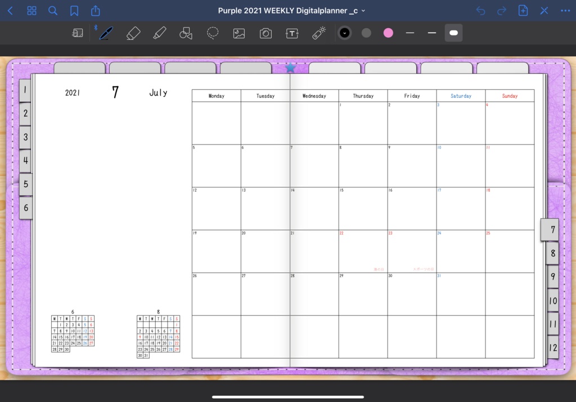
Task: Jump to month tab 4
Action: [25, 160]
